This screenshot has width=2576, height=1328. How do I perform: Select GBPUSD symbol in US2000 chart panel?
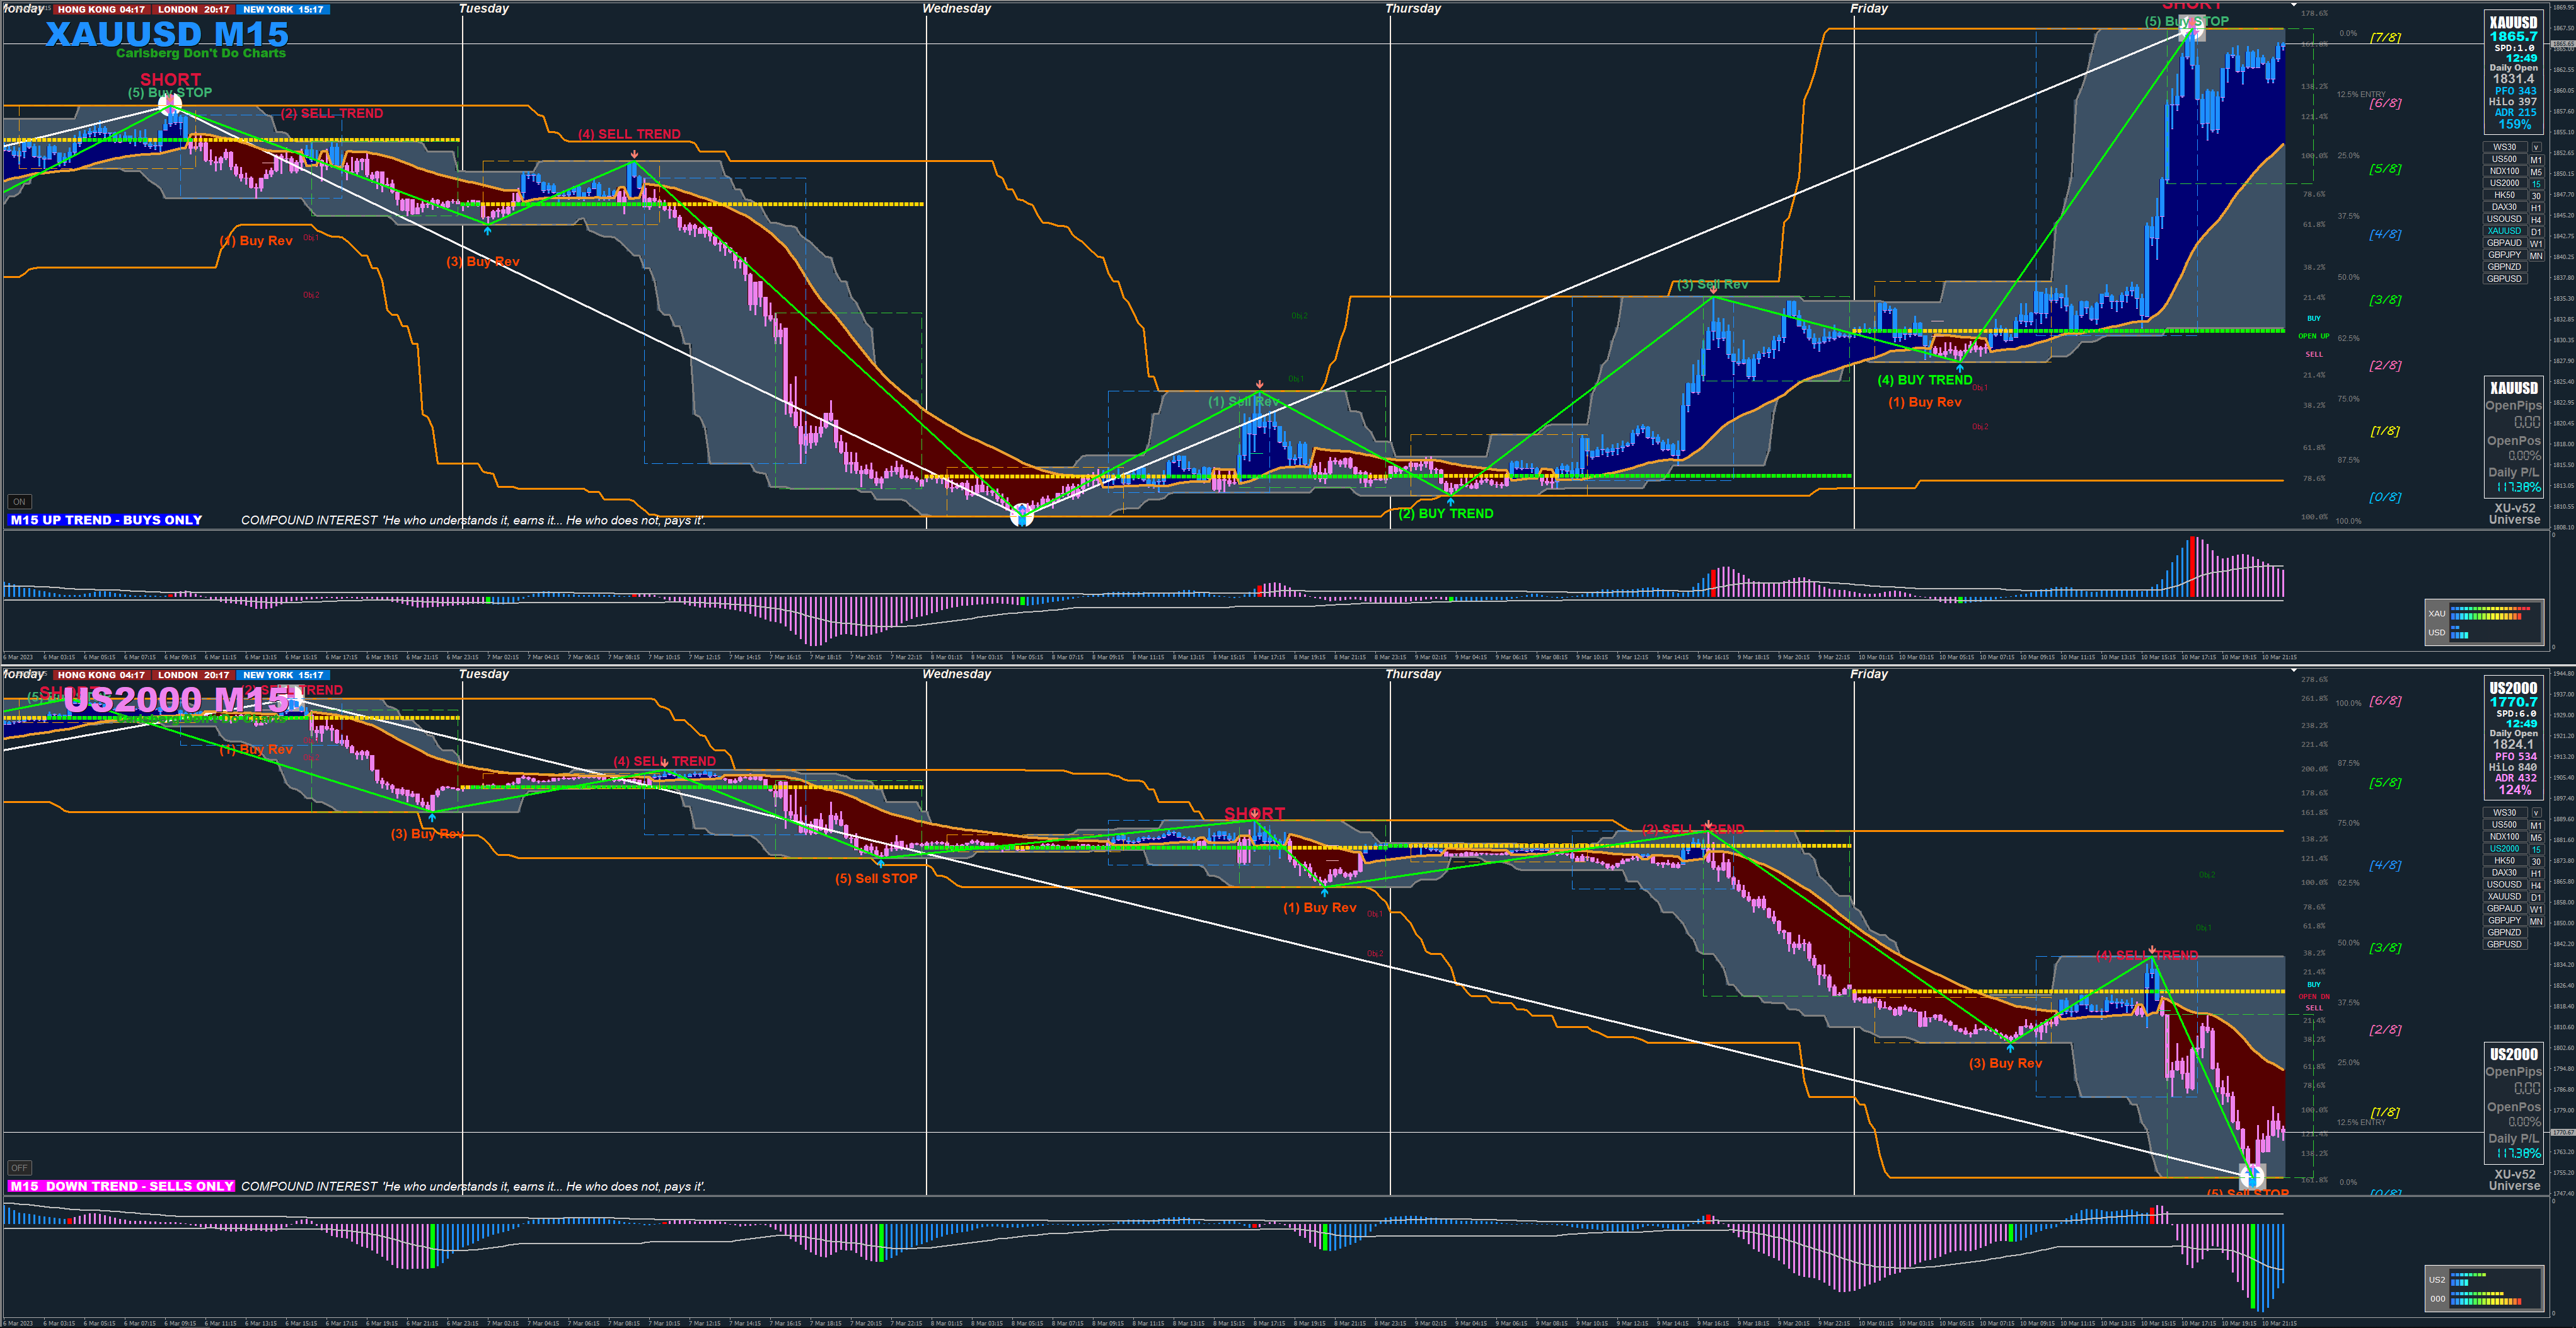coord(2504,944)
